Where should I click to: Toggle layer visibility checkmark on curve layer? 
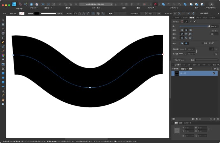click(214, 73)
